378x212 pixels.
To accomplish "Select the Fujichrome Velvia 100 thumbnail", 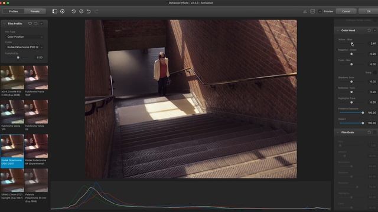I will pyautogui.click(x=12, y=112).
